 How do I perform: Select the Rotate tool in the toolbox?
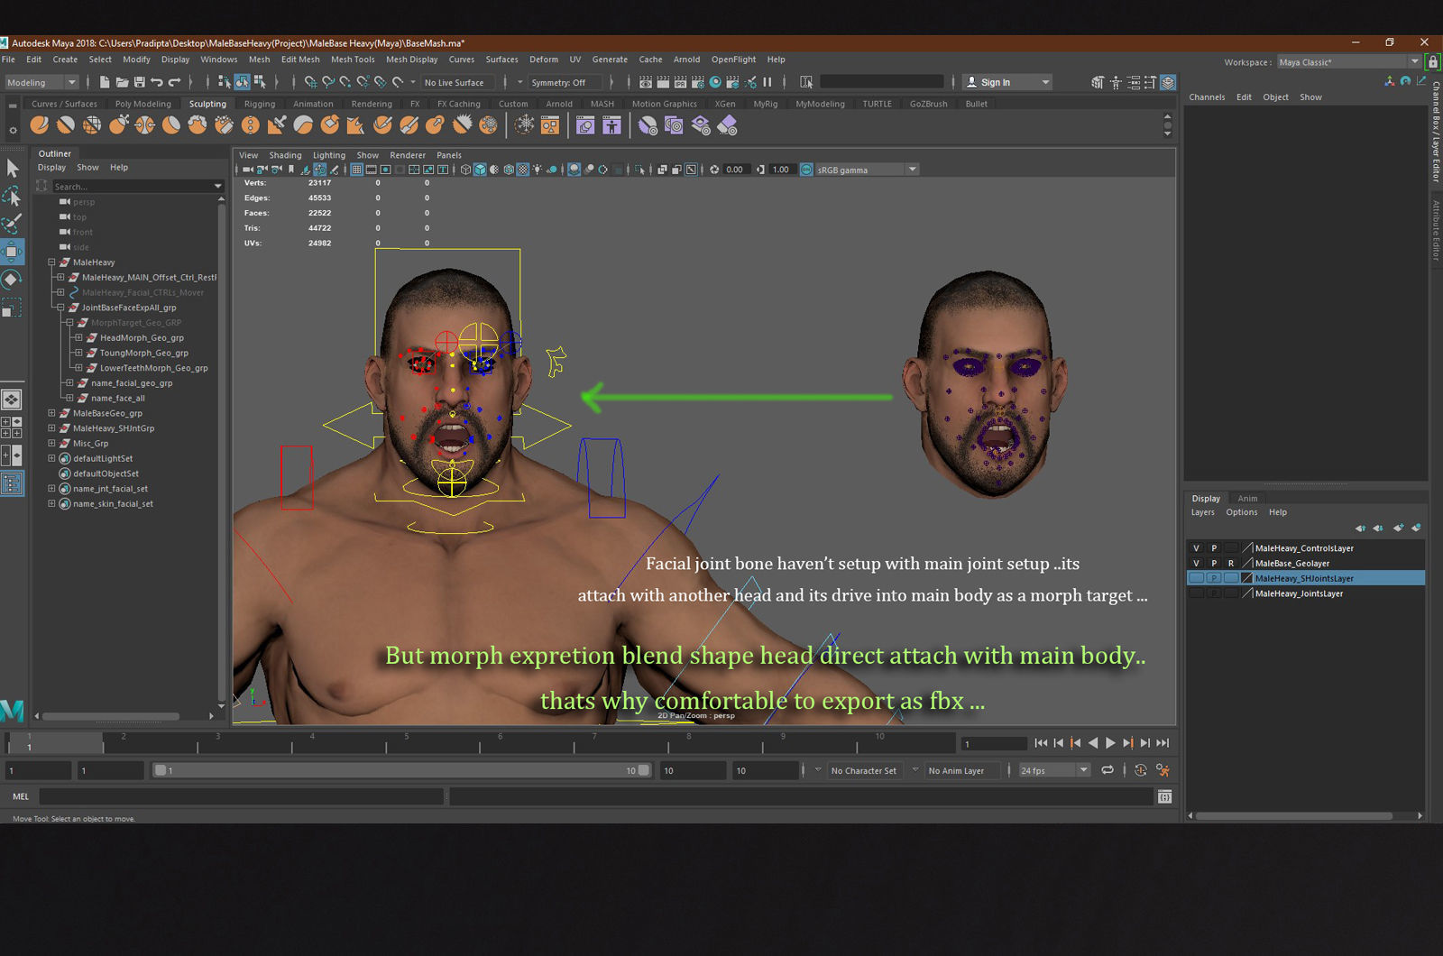pos(12,280)
